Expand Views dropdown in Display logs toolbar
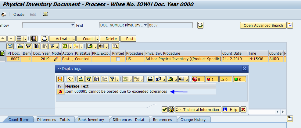This screenshot has height=128, width=301. click(x=163, y=79)
